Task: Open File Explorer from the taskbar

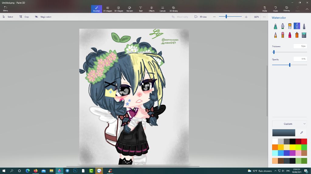Action: [x=51, y=171]
